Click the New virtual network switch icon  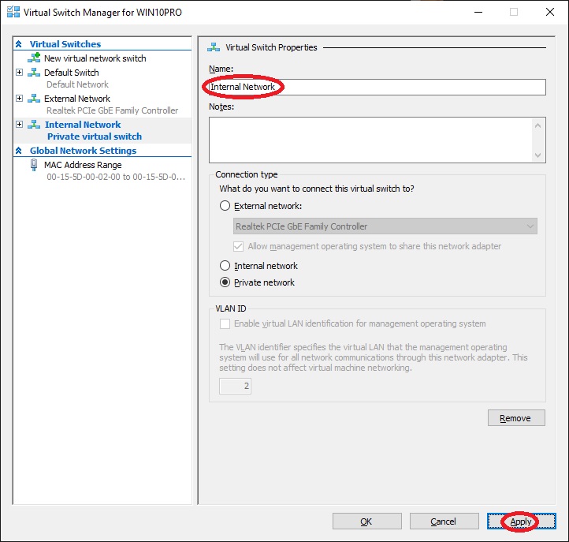point(34,58)
